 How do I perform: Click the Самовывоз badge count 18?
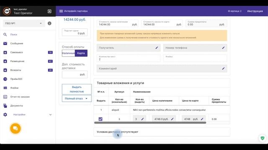[50, 52]
